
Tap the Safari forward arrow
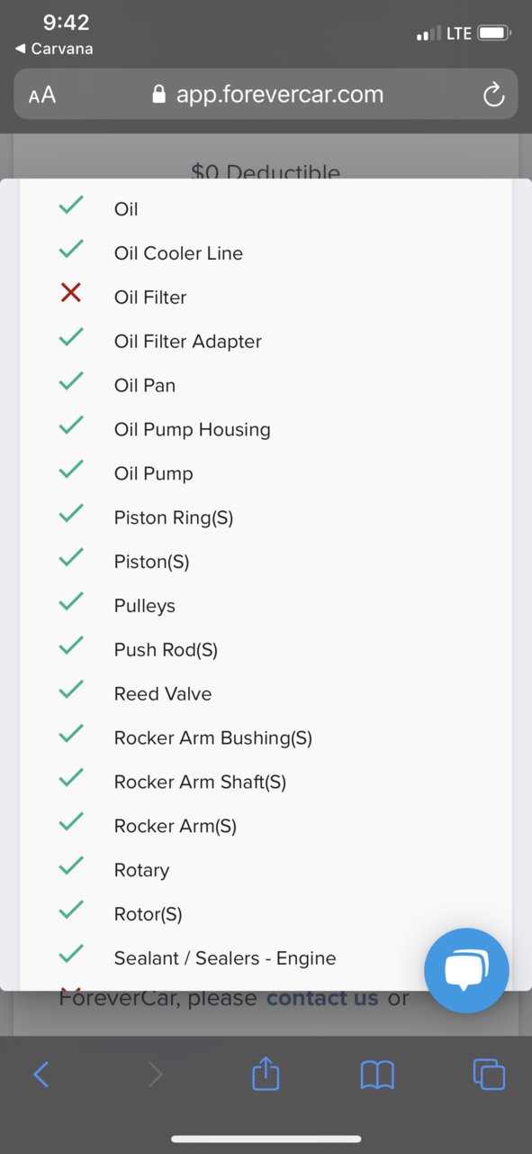(x=155, y=1074)
